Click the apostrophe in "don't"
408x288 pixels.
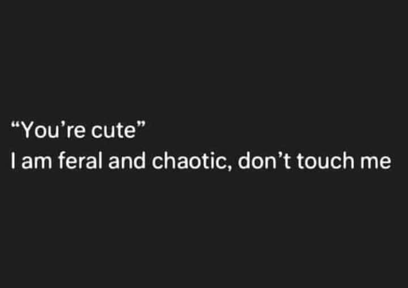click(280, 156)
